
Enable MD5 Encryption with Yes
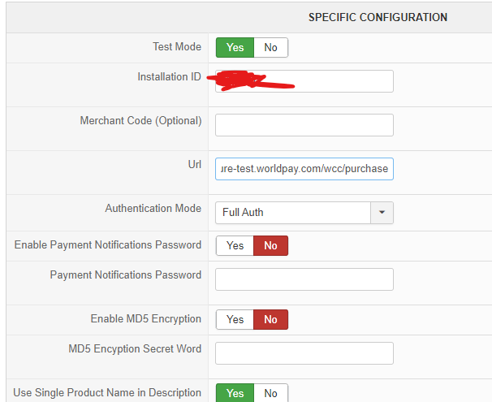coord(235,319)
